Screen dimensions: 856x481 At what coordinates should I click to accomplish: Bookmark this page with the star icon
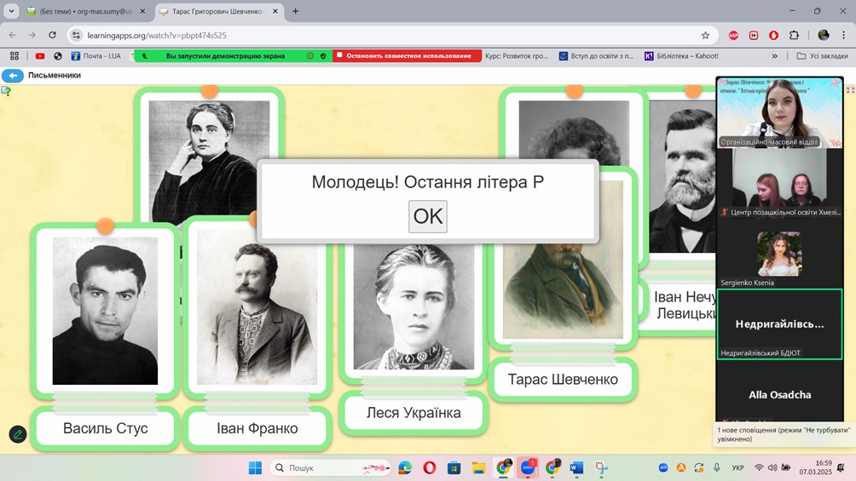coord(705,35)
